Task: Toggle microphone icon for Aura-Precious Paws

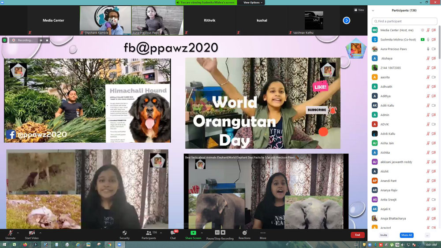Action: pyautogui.click(x=428, y=49)
